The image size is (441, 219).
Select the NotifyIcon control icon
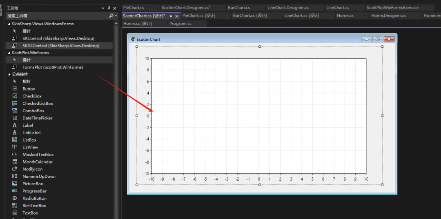point(15,169)
